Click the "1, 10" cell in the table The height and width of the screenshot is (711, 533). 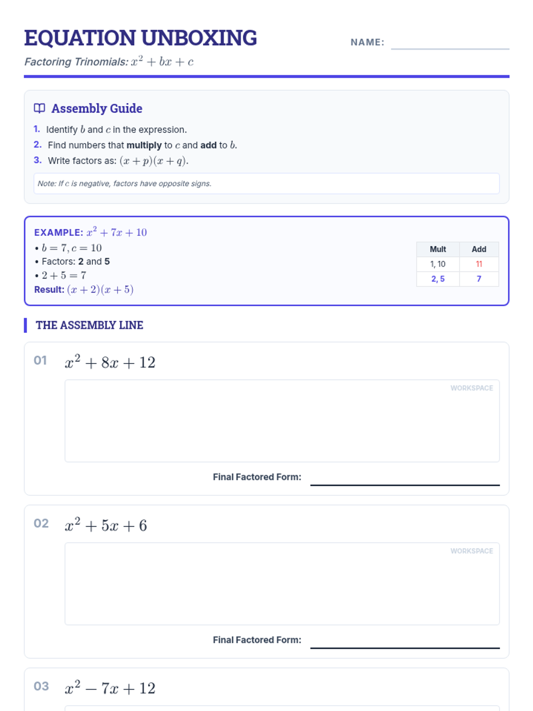click(438, 264)
